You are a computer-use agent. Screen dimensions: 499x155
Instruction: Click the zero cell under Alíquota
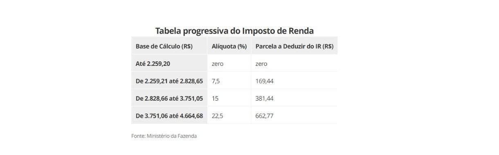218,64
